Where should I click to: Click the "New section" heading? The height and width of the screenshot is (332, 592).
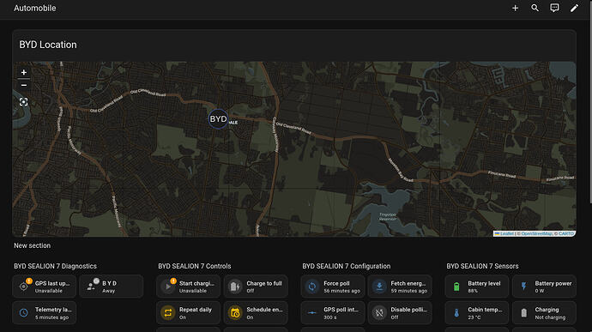pos(32,245)
